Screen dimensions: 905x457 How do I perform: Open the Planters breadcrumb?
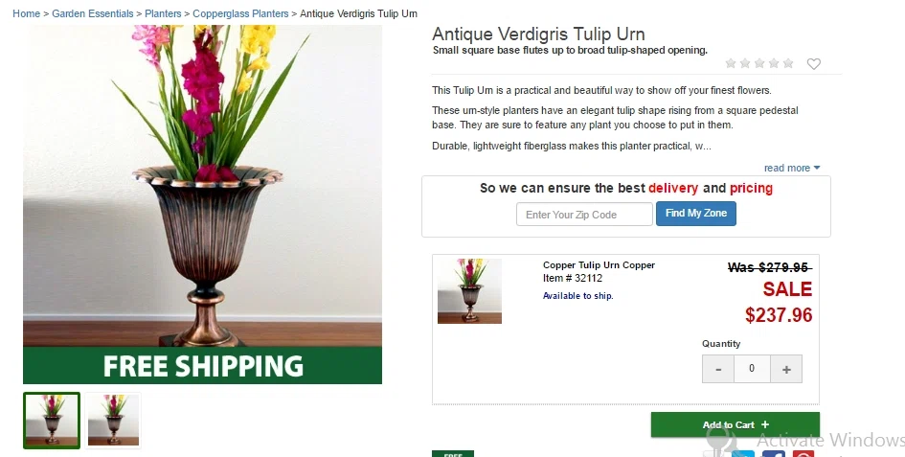pos(163,13)
